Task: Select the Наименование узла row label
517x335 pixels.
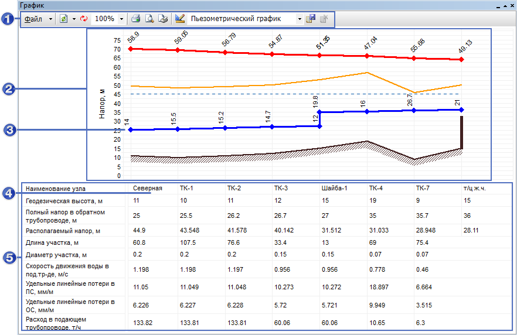Action: (56, 189)
